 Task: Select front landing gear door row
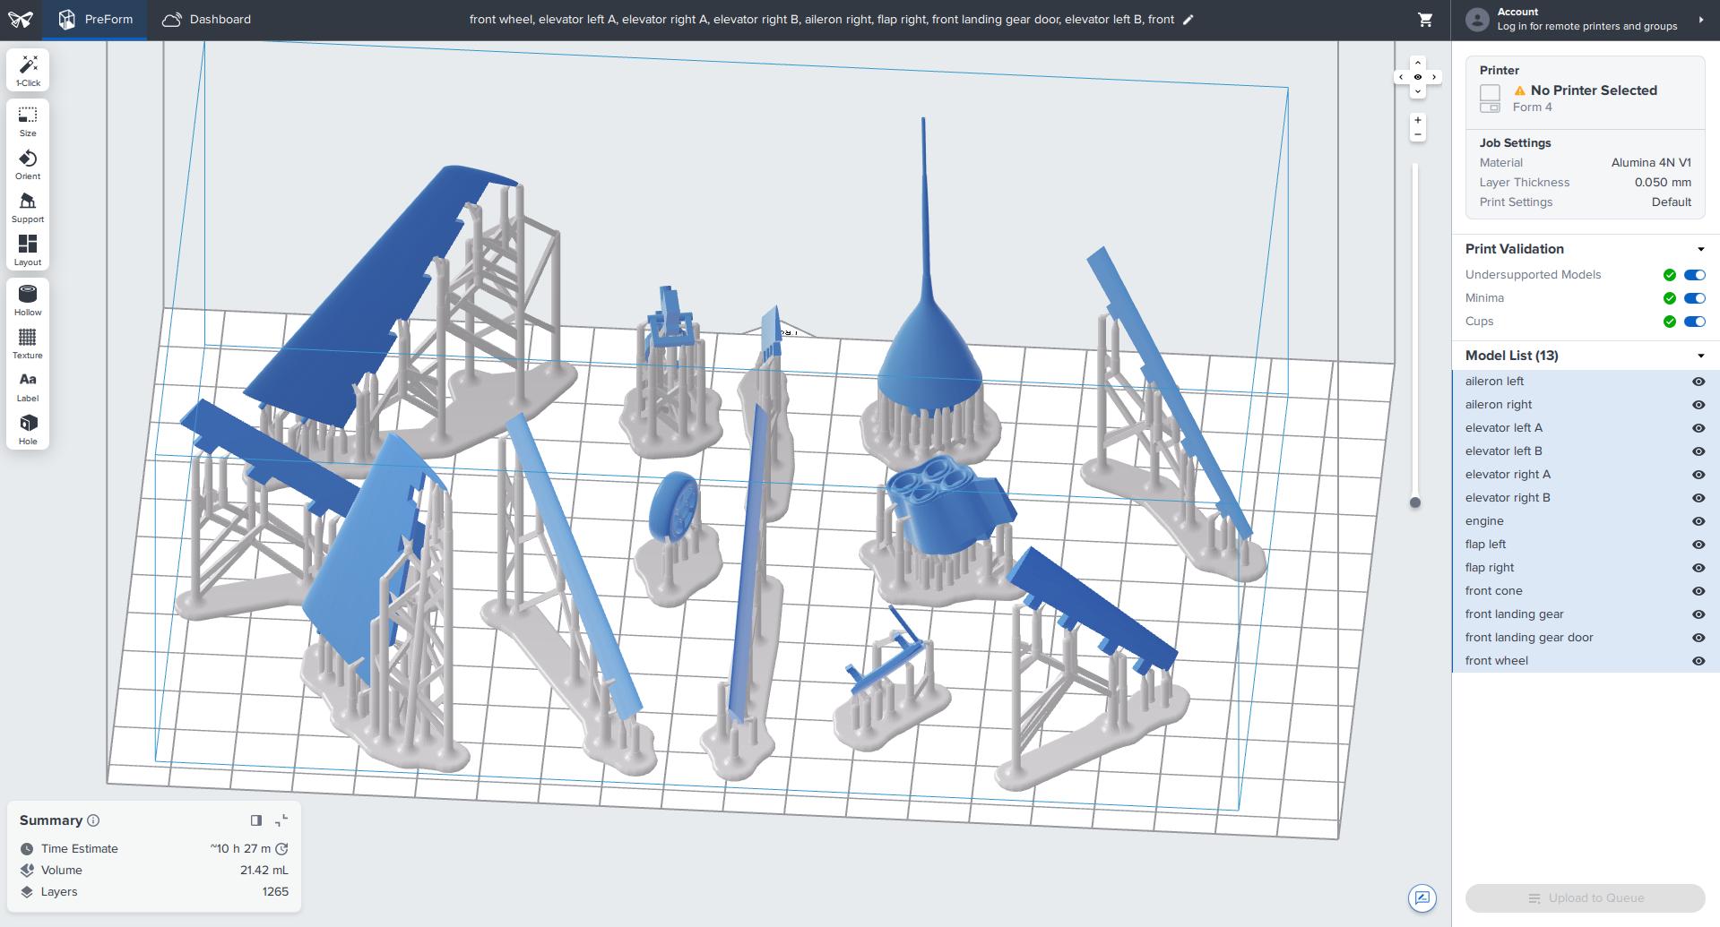(1586, 638)
